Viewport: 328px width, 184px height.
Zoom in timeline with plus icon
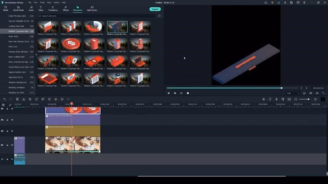pyautogui.click(x=315, y=99)
